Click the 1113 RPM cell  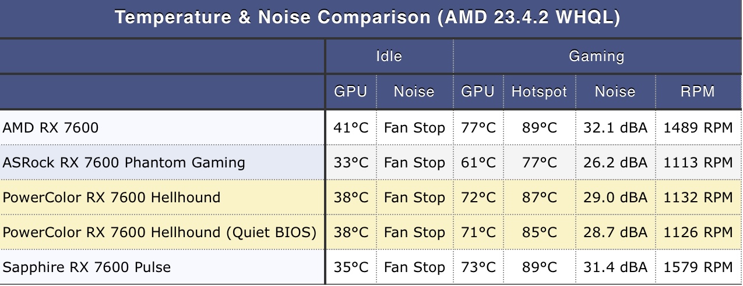coord(698,162)
